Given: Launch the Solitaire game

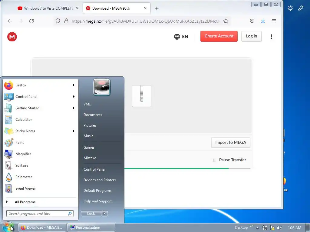Looking at the screenshot, I should click(x=41, y=165).
